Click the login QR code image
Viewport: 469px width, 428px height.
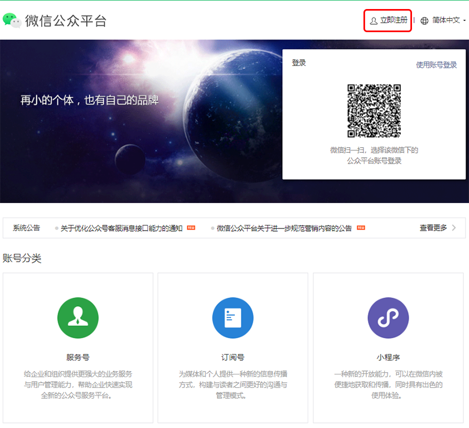374,111
